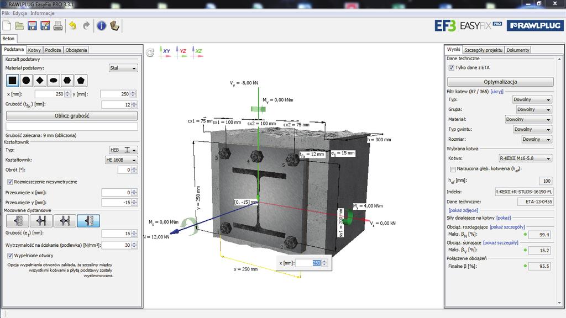Undo the last action
This screenshot has height=318, width=566.
72,25
